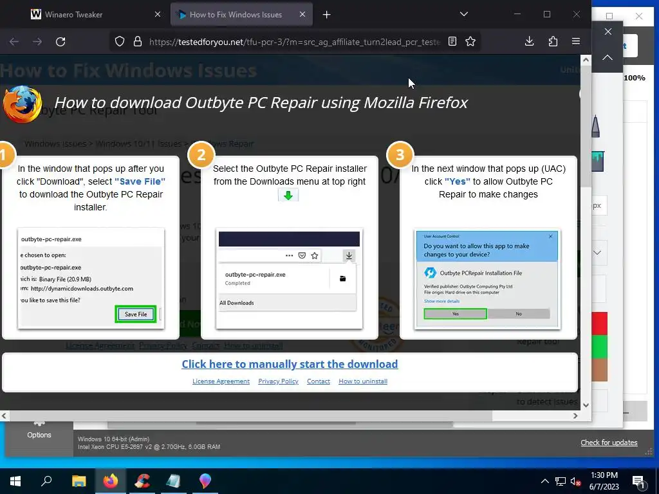Open the muted volume tray icon
Viewport: 659px width, 494px height.
tap(575, 481)
